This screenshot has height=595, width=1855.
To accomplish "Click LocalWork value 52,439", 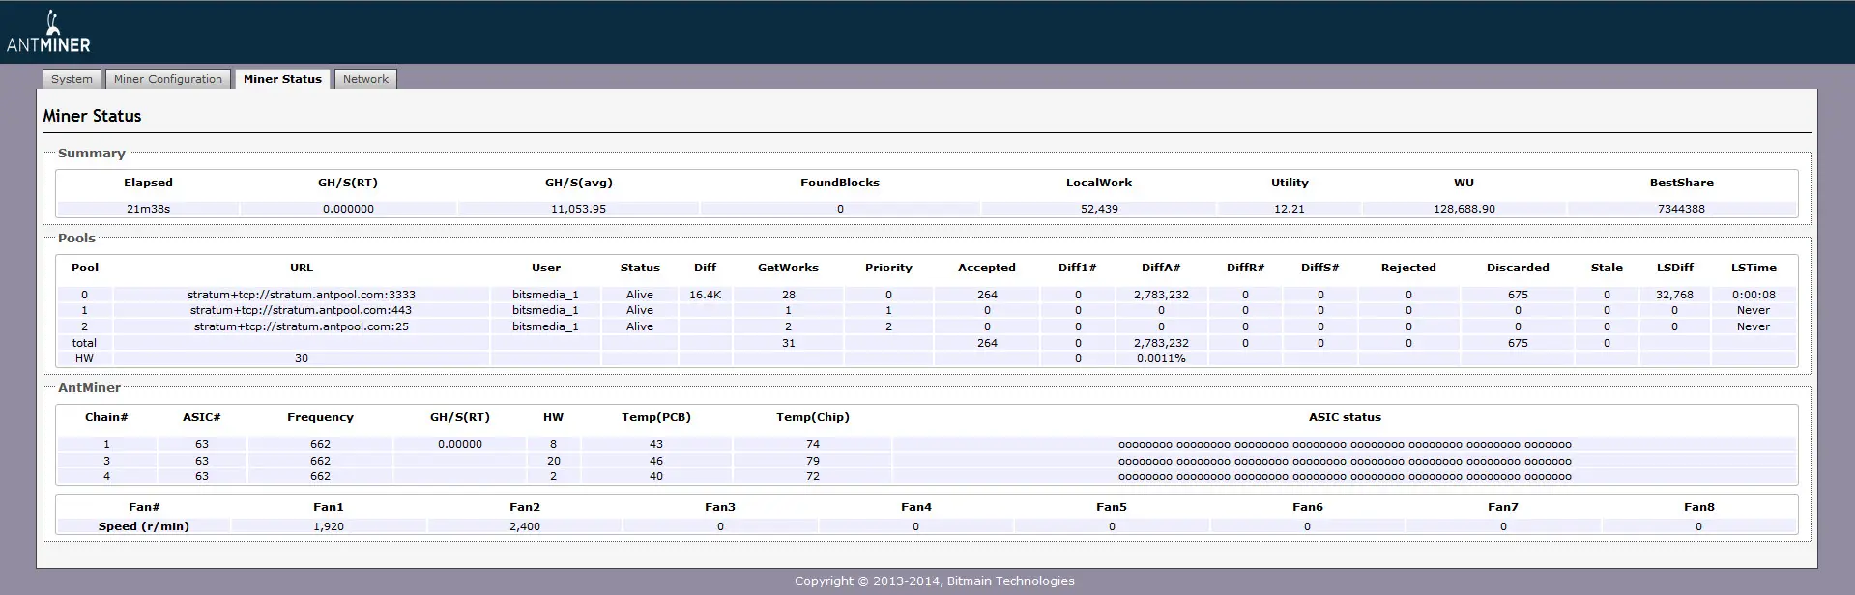I will [1099, 209].
